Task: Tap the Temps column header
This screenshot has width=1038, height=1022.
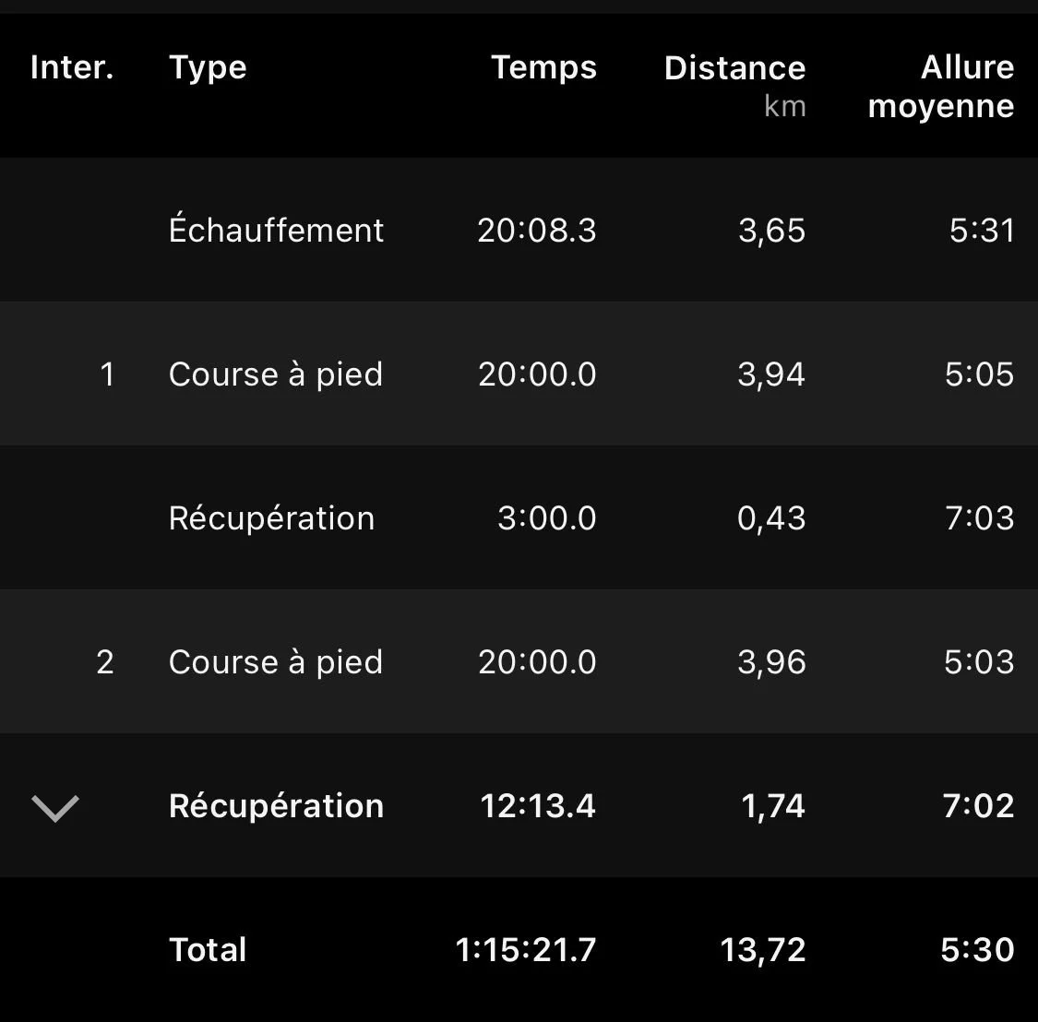Action: [543, 69]
